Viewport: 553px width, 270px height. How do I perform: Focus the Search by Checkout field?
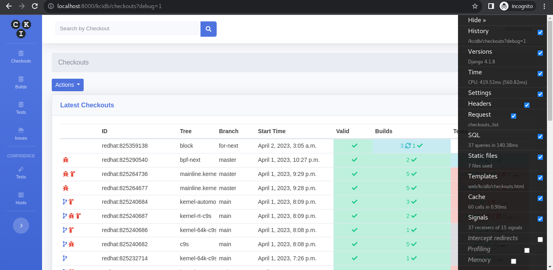coord(128,29)
